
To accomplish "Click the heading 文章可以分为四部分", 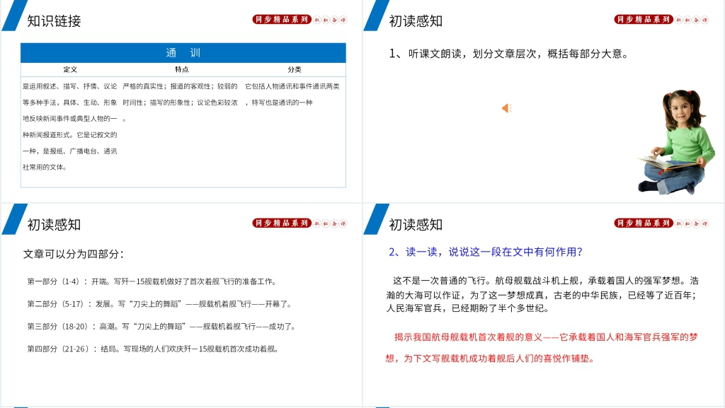I will coord(74,254).
